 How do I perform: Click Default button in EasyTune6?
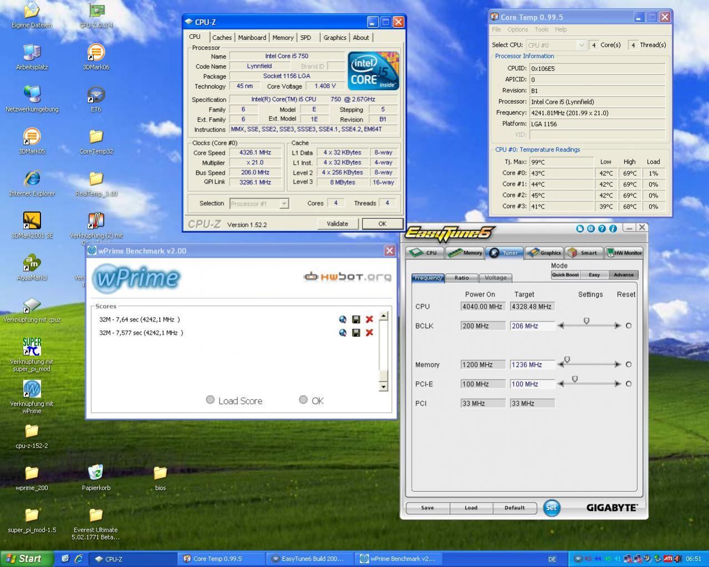point(514,508)
